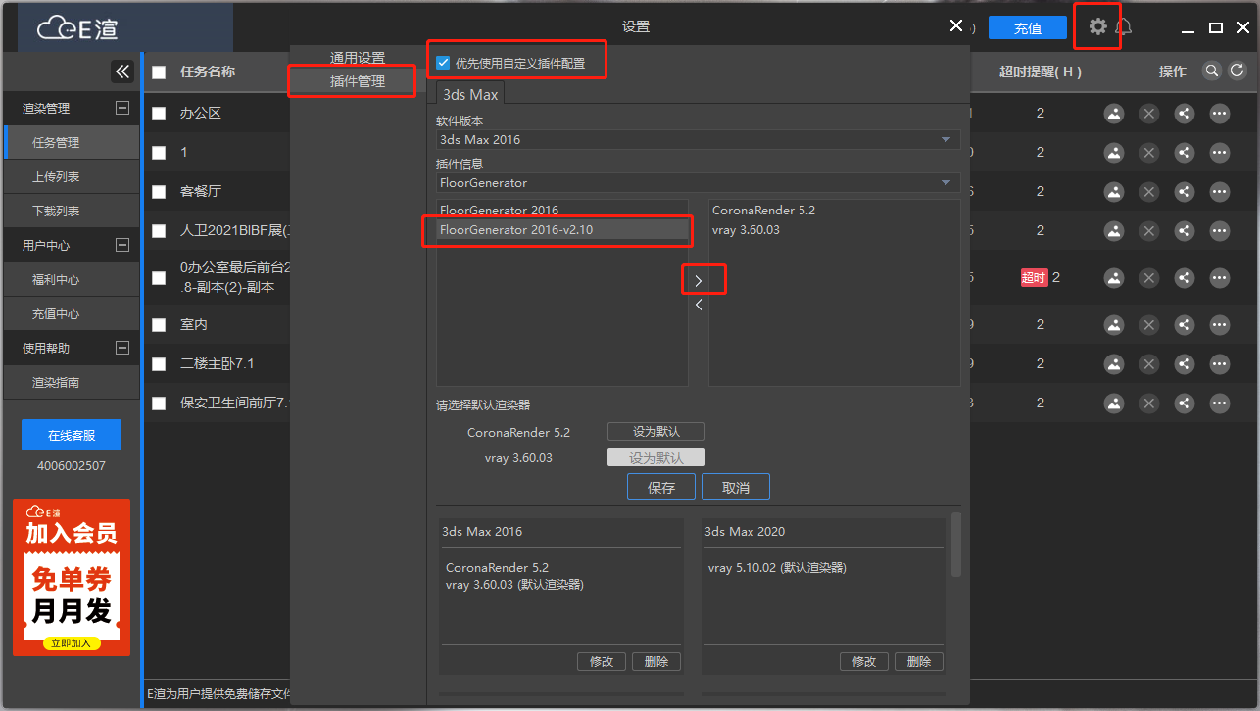Refresh the task list with the reload icon
1260x711 pixels.
[1237, 71]
